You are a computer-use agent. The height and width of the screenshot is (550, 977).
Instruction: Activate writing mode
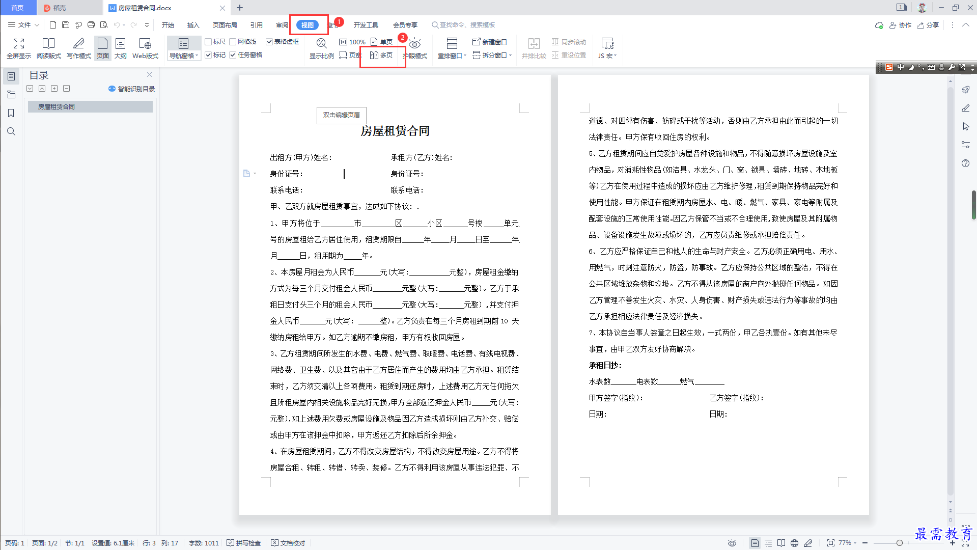[x=79, y=48]
